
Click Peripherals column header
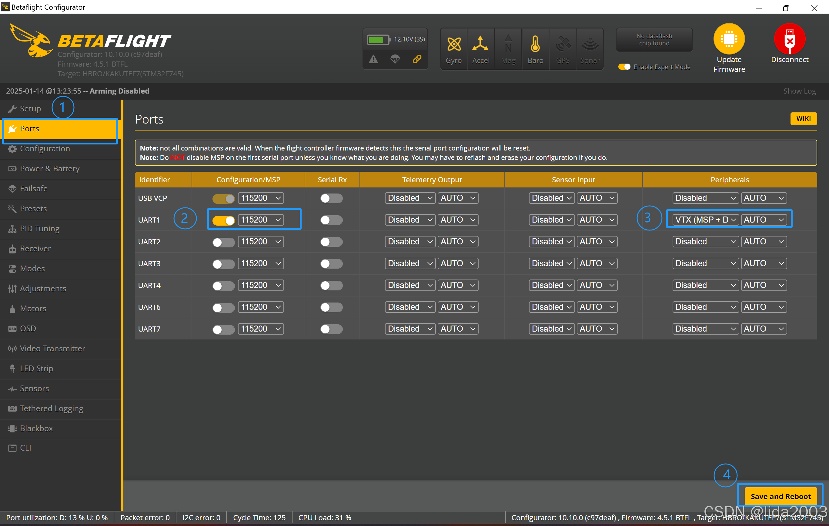730,180
